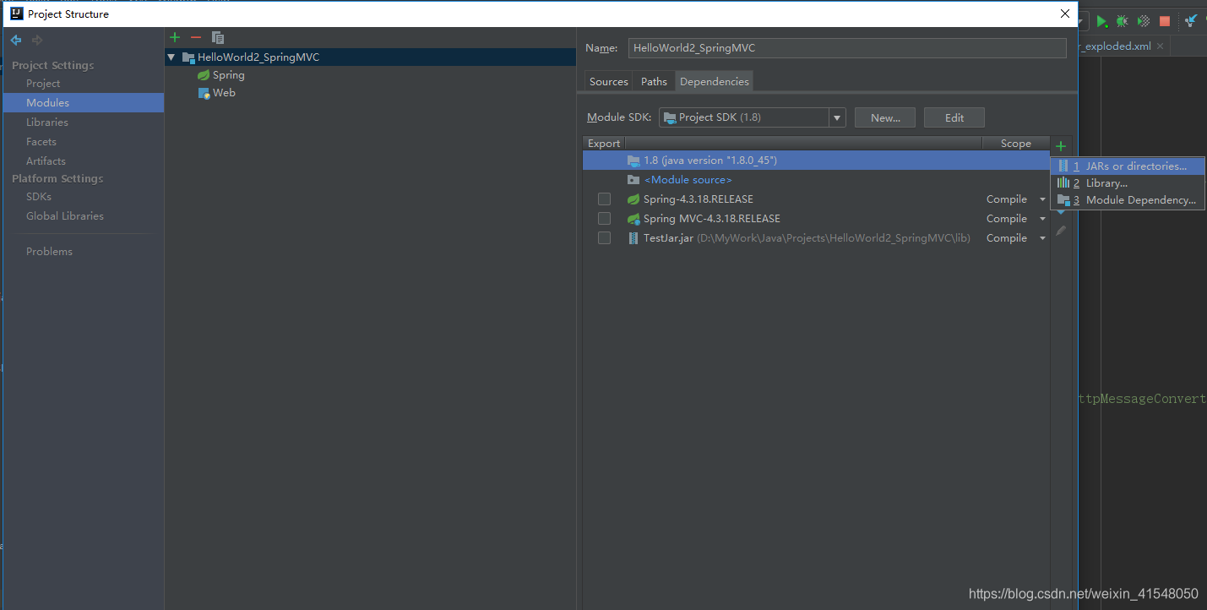The image size is (1207, 610).
Task: Close the exploded.xml editor tab
Action: [x=1161, y=46]
